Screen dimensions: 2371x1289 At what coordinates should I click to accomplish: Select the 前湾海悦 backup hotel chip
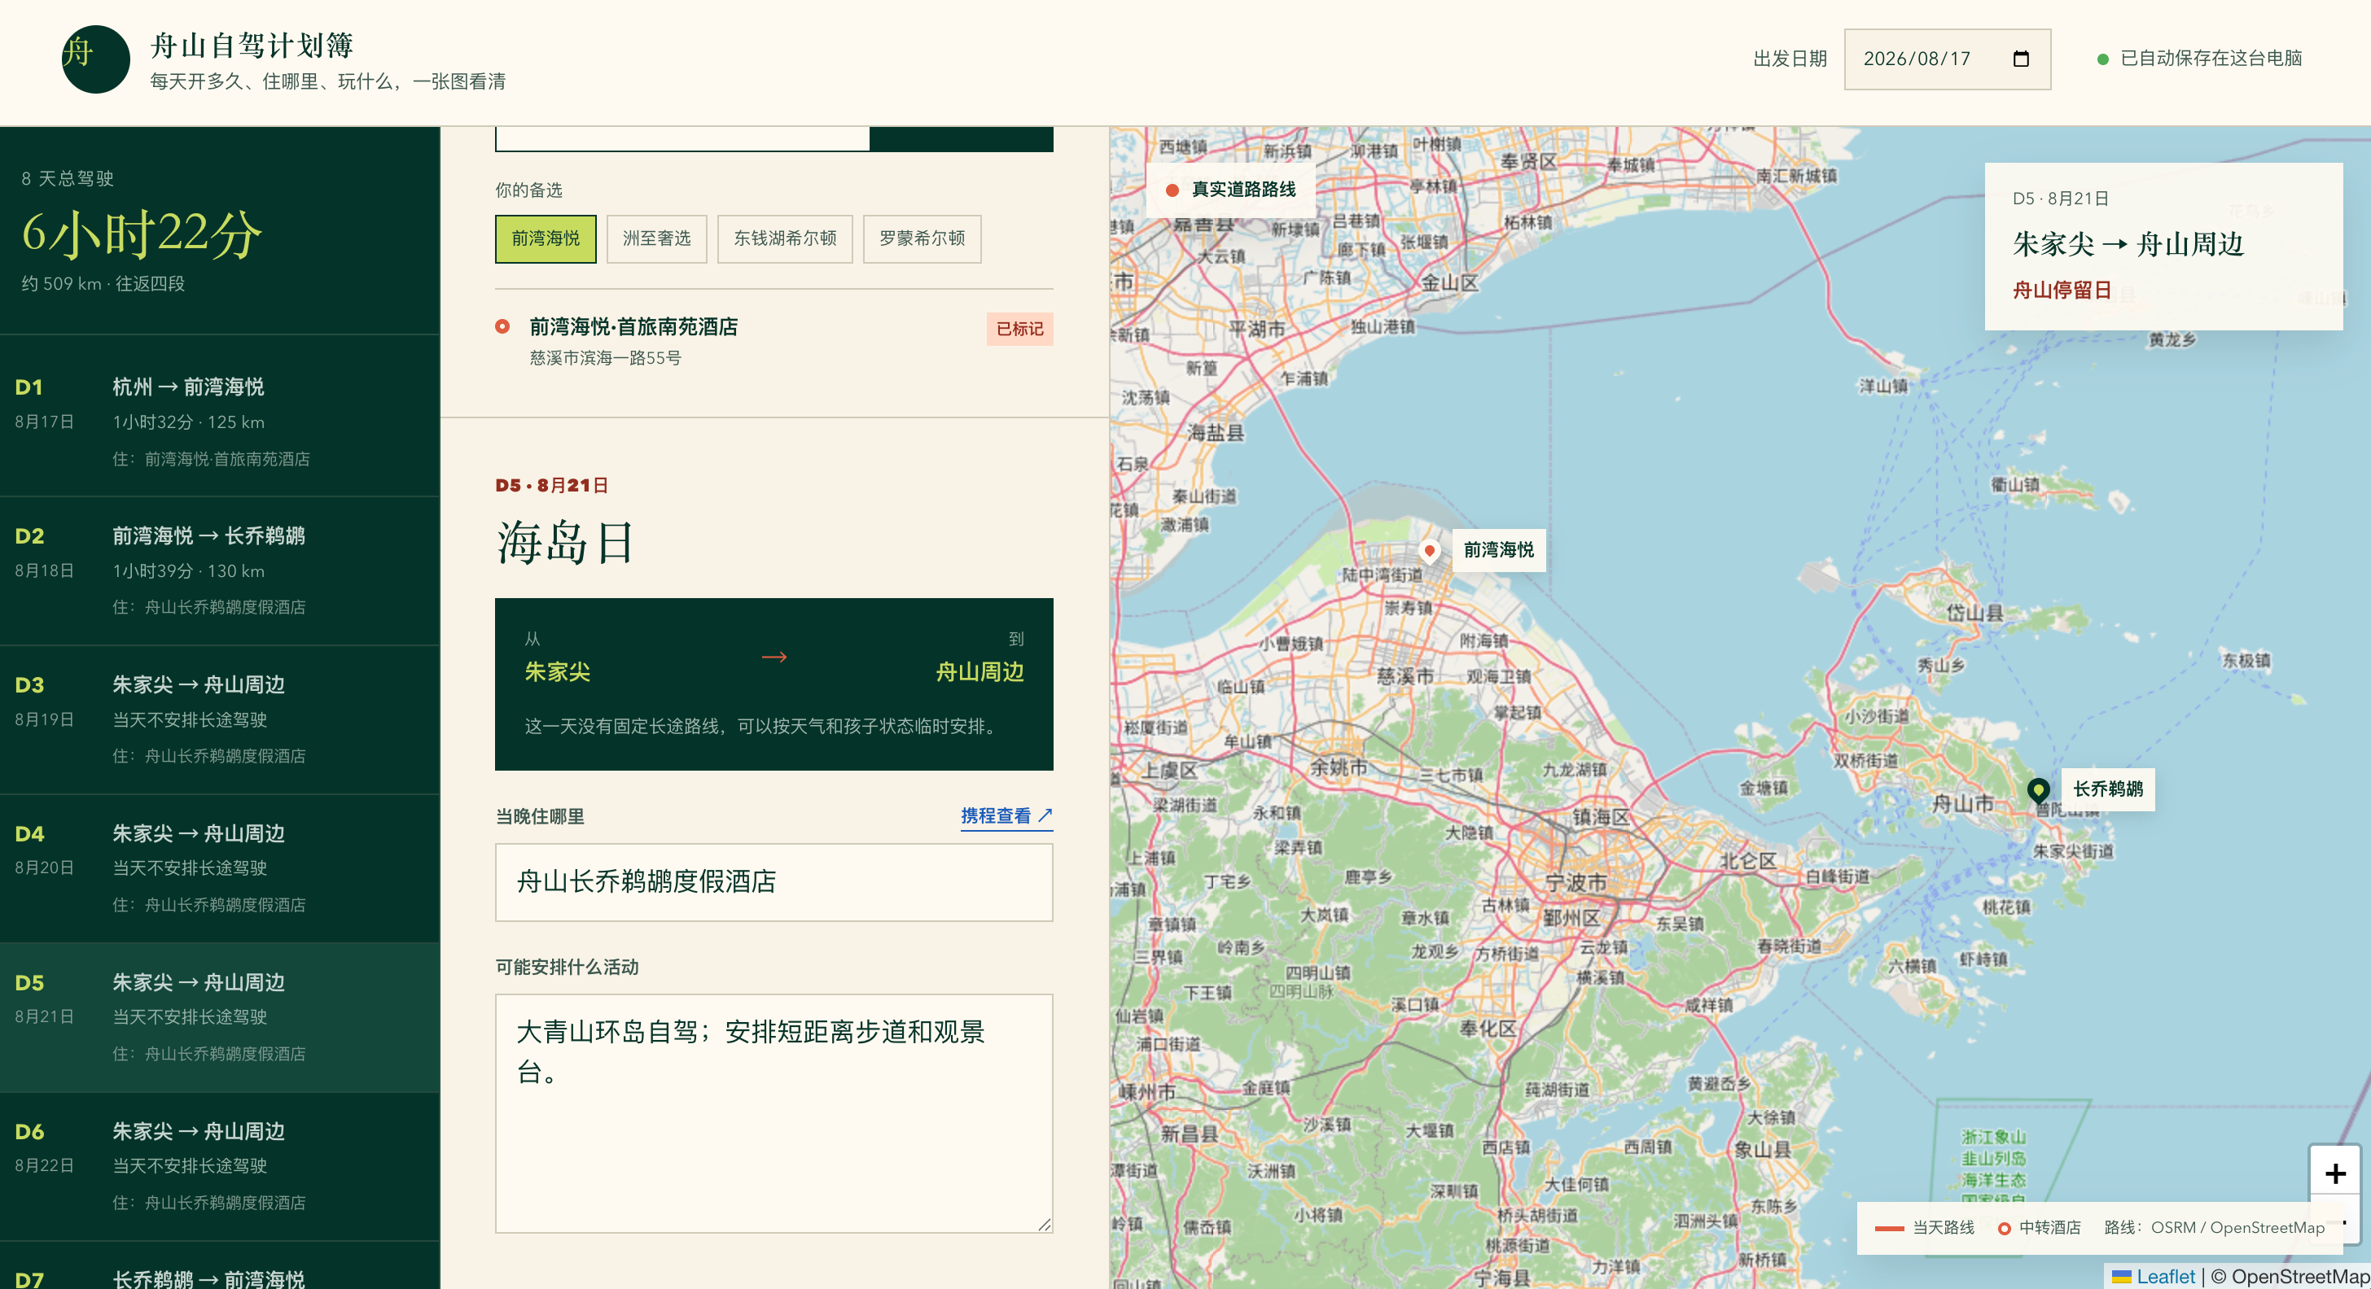point(546,238)
